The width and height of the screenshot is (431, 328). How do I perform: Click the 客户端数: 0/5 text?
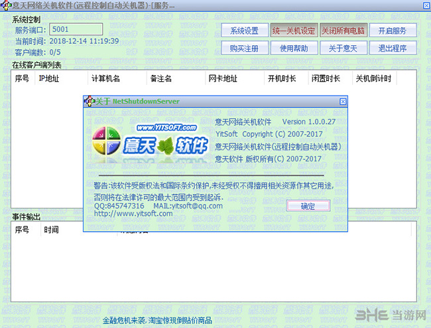click(x=38, y=52)
